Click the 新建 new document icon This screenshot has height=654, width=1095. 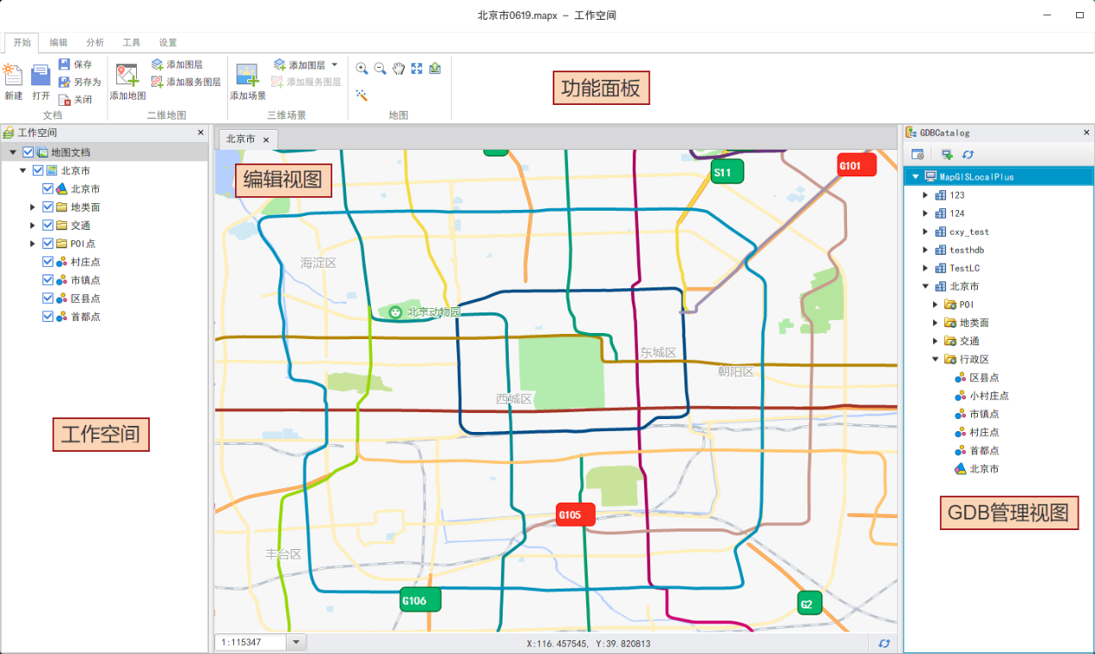pyautogui.click(x=13, y=76)
